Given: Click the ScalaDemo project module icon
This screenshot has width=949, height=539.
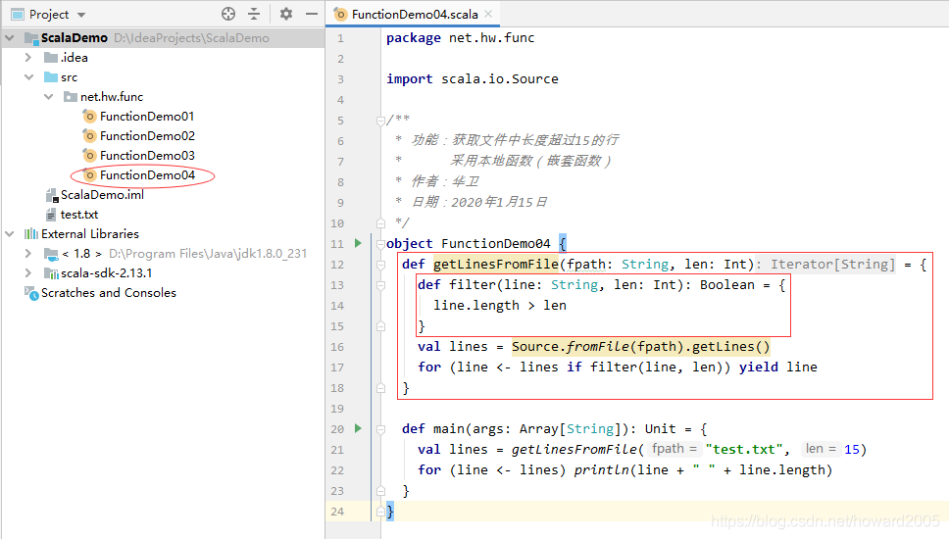Looking at the screenshot, I should pos(31,38).
